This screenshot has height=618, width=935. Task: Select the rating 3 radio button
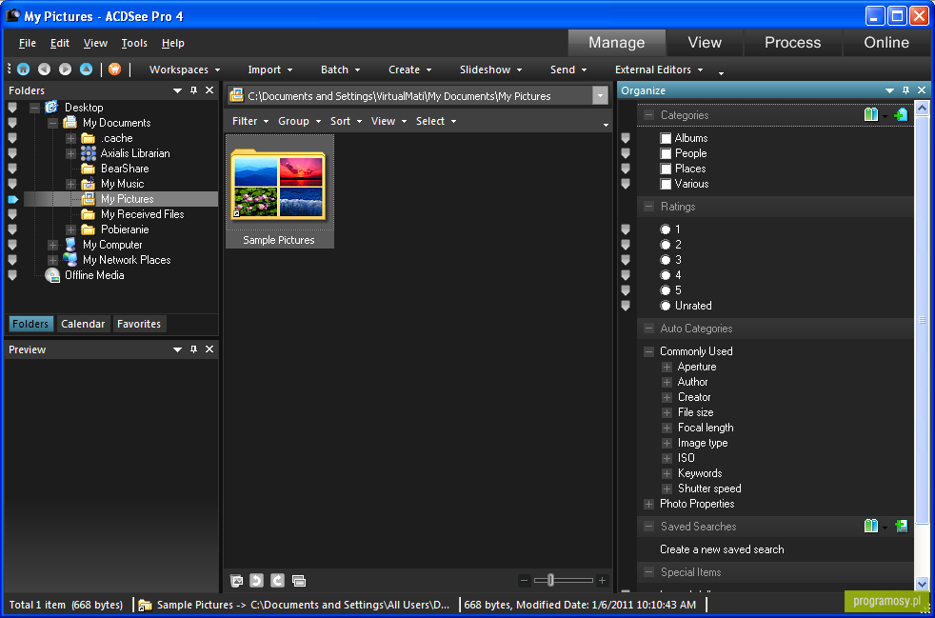[x=666, y=260]
